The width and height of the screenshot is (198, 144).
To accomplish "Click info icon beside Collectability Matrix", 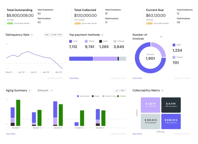I will pyautogui.click(x=163, y=90).
